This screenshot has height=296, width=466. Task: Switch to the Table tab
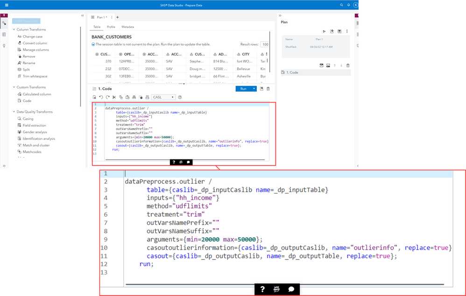tap(97, 27)
